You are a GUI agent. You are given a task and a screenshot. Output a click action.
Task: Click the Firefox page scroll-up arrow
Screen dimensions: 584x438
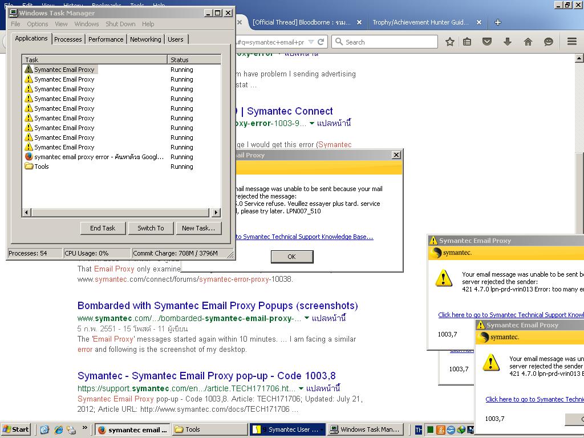click(579, 58)
